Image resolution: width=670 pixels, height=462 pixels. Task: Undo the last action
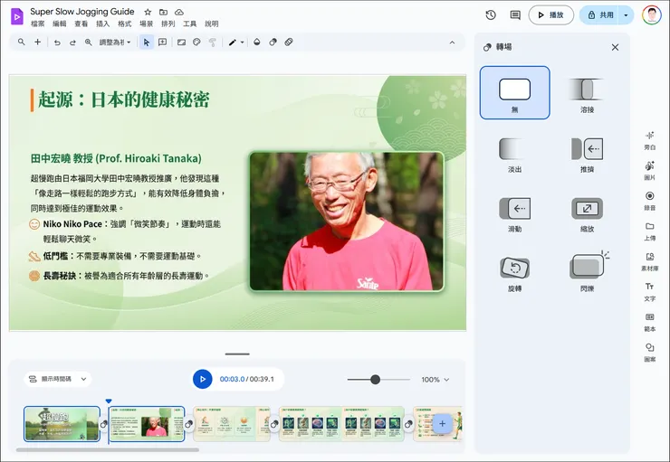57,42
